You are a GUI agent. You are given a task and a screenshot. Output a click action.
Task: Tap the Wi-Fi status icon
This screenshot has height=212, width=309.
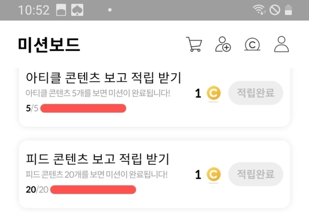coord(260,10)
